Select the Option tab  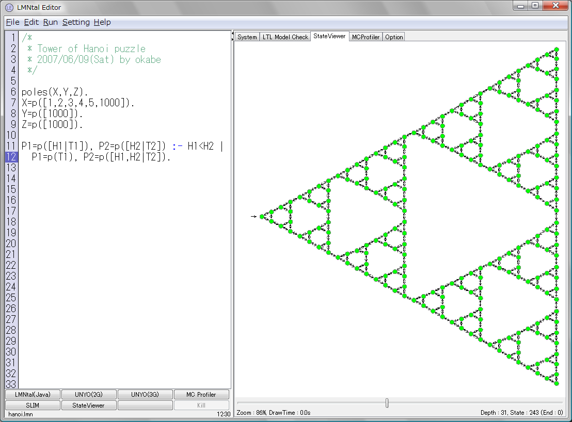394,37
